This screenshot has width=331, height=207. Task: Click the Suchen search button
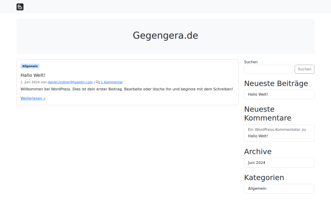pos(305,70)
